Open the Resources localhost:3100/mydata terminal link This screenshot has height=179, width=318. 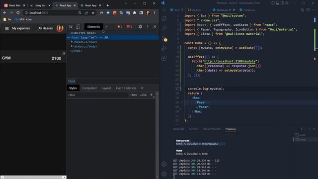(x=197, y=144)
